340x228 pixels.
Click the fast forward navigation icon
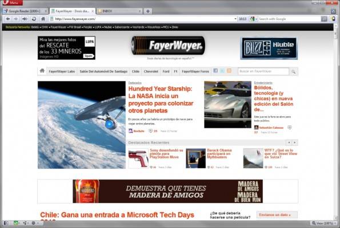pyautogui.click(x=25, y=19)
